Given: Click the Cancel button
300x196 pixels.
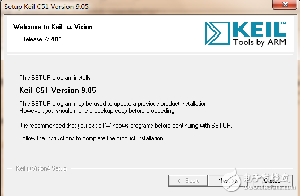Looking at the screenshot, I should (272, 181).
